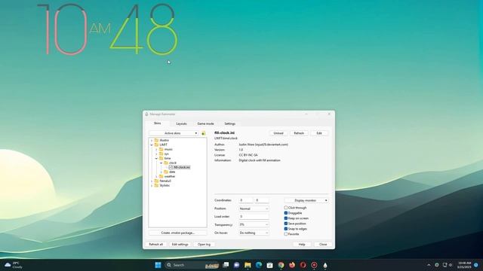The width and height of the screenshot is (483, 271).
Task: Launch Firefox from the taskbar
Action: tap(292, 265)
